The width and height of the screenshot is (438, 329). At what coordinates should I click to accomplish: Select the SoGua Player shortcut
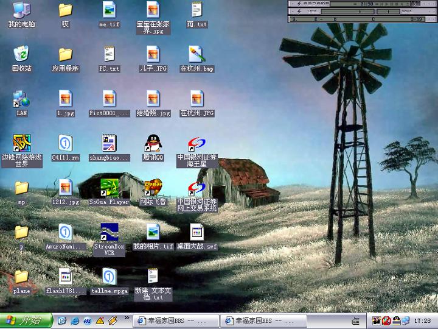(109, 193)
